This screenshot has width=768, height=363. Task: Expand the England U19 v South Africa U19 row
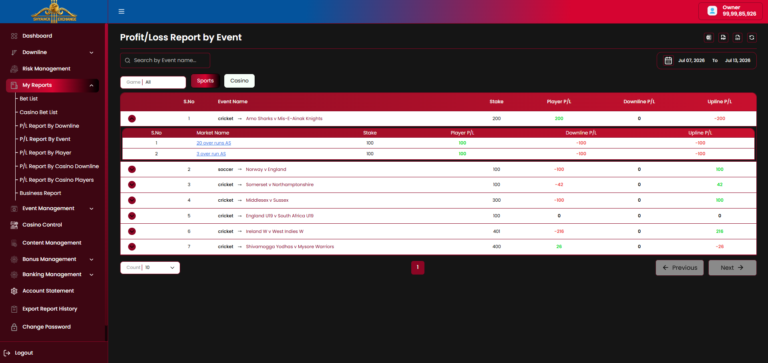coord(132,216)
